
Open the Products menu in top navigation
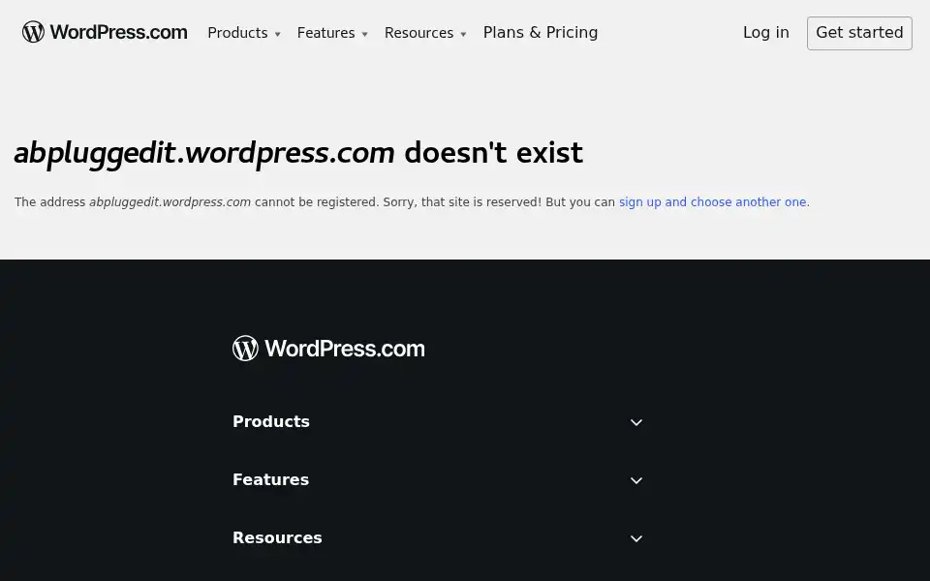pos(244,33)
